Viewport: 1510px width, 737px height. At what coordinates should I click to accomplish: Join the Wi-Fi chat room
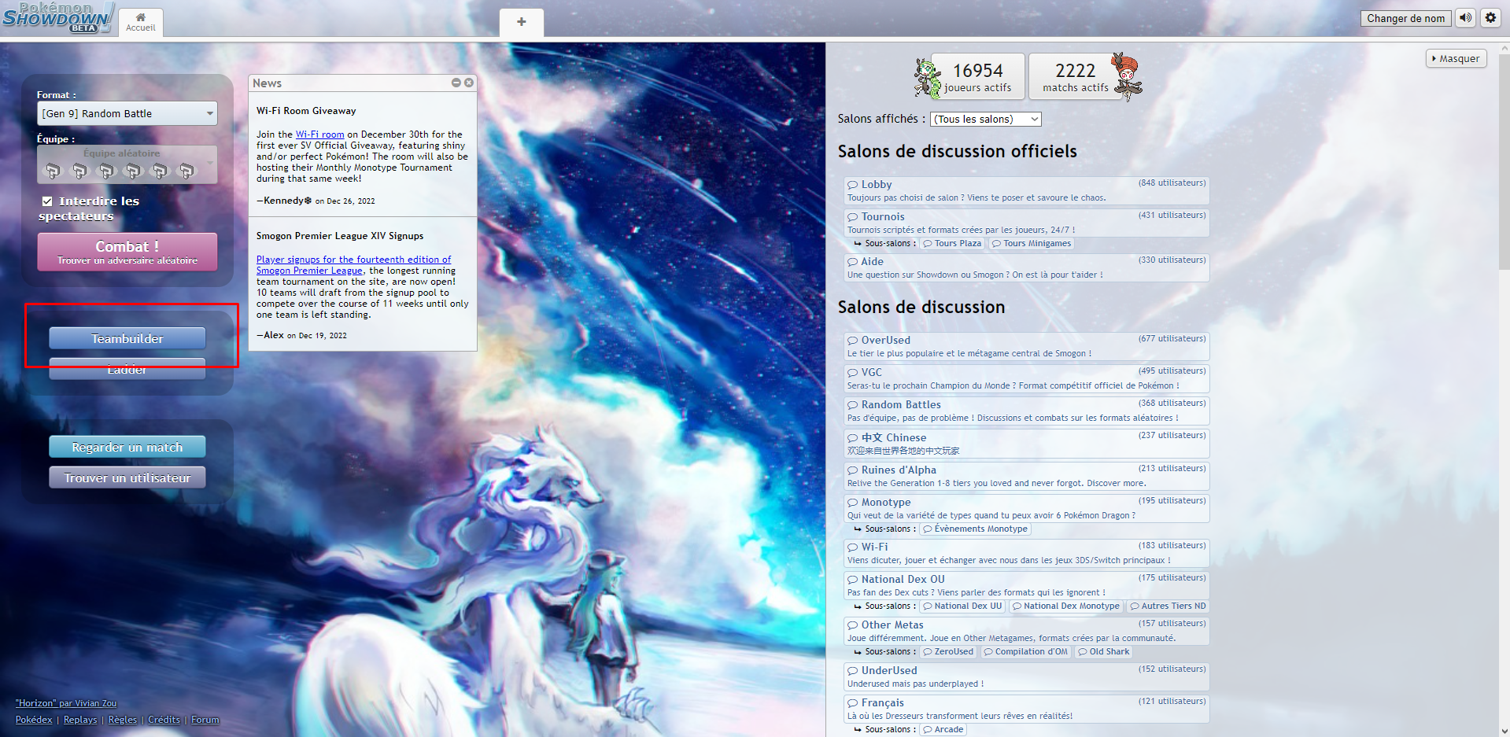(x=1027, y=553)
